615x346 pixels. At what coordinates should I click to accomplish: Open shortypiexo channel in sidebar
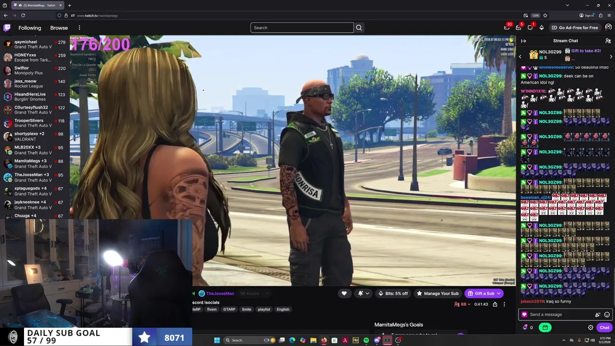(x=35, y=136)
